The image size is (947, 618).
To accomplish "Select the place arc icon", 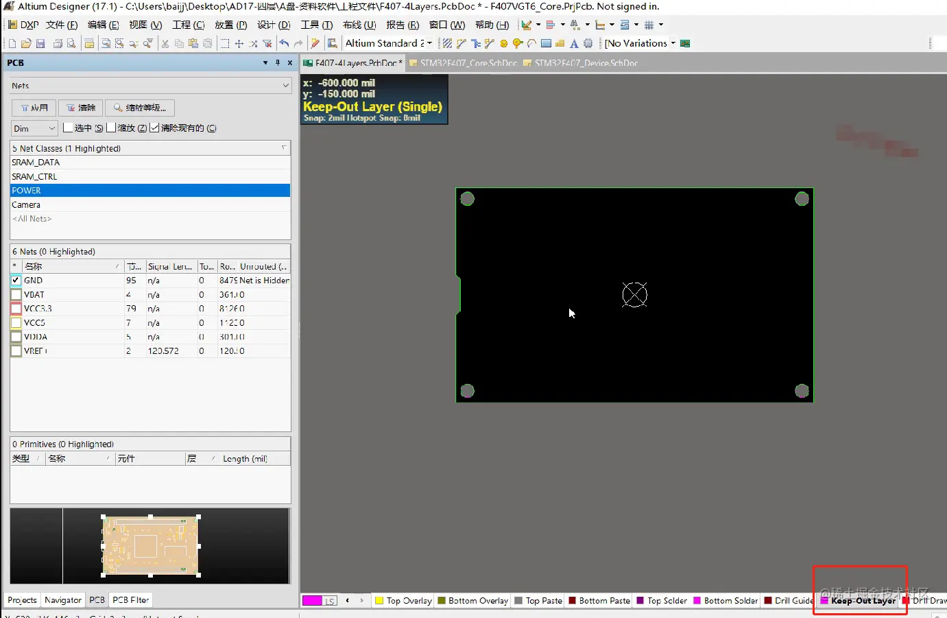I will (x=531, y=43).
